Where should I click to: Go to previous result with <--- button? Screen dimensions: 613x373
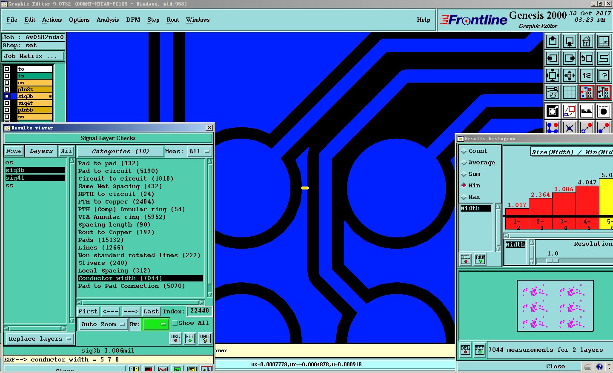(x=111, y=312)
